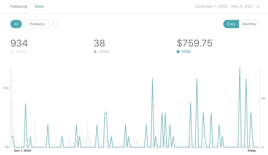Expand the Products dropdown arrow
The width and height of the screenshot is (268, 155).
tap(53, 24)
